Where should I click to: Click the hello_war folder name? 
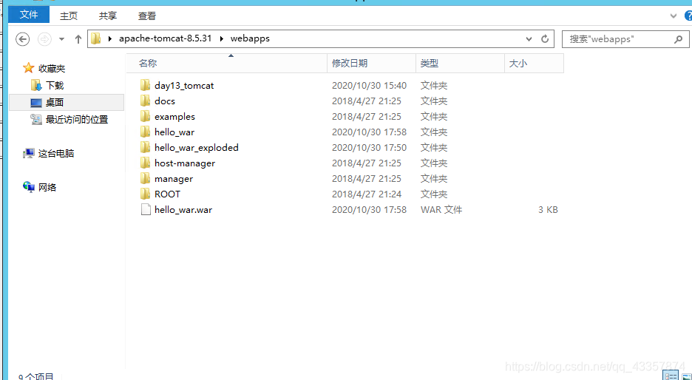(x=174, y=132)
